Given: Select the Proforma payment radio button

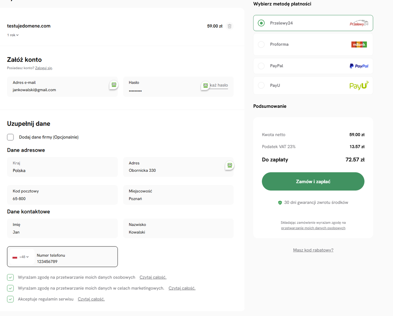Looking at the screenshot, I should (x=261, y=45).
